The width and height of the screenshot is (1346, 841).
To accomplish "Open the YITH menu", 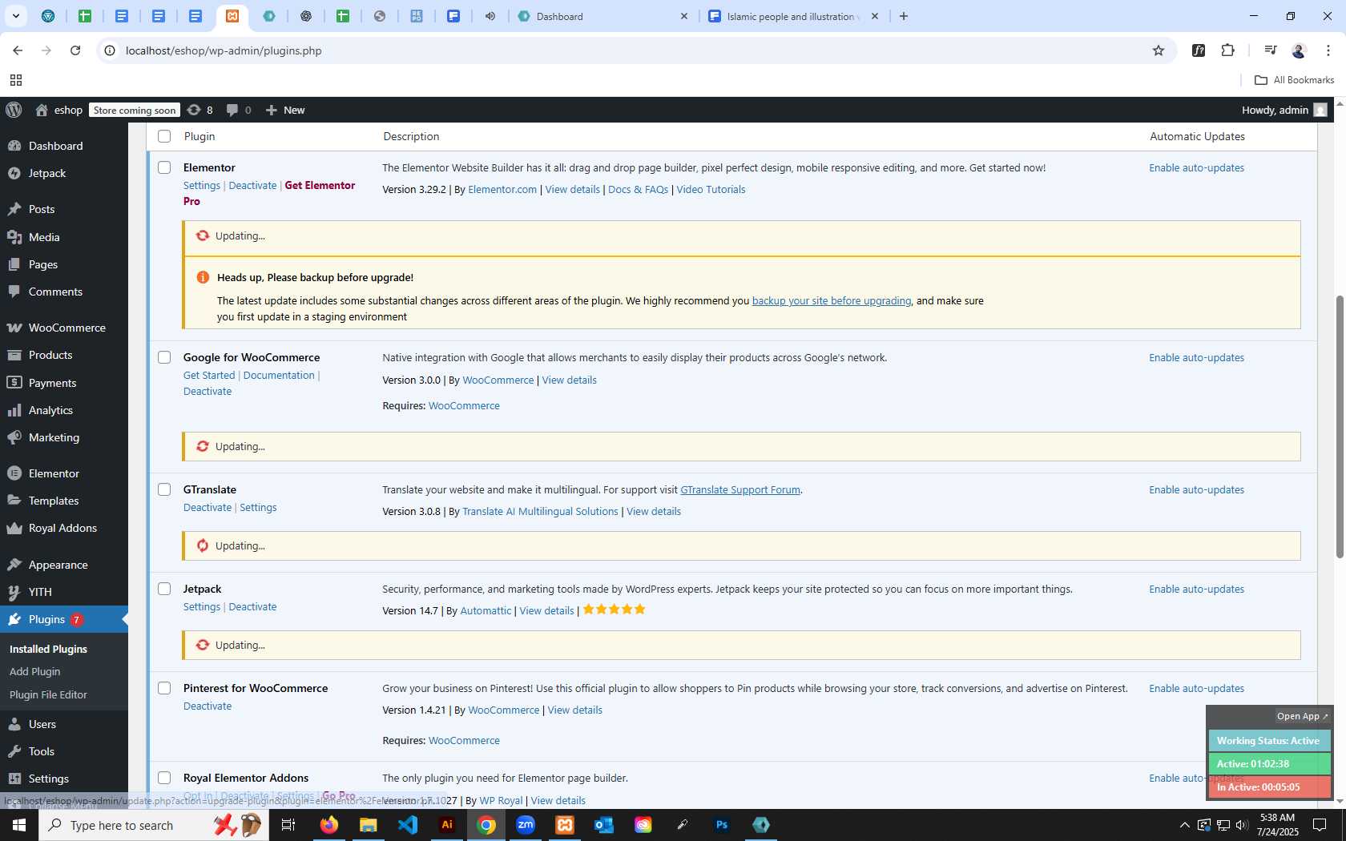I will tap(40, 592).
